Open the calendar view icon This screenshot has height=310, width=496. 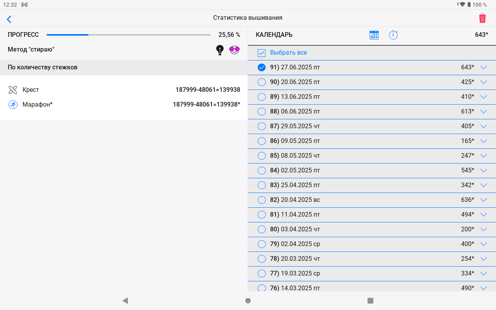[x=374, y=35]
